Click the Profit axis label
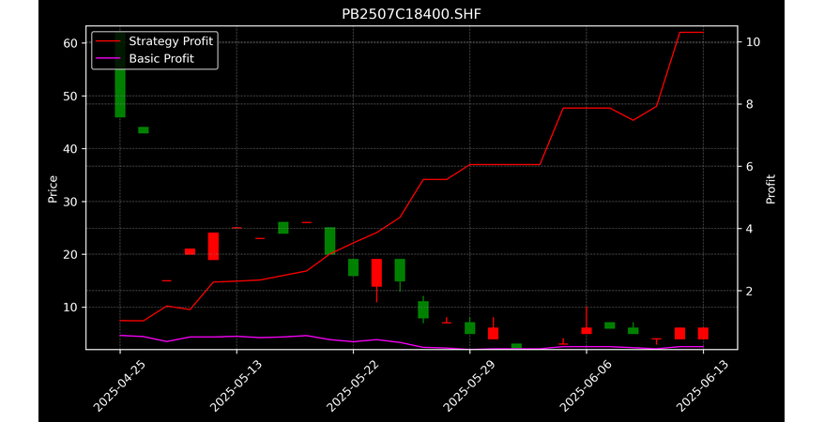This screenshot has width=824, height=422. (x=771, y=188)
